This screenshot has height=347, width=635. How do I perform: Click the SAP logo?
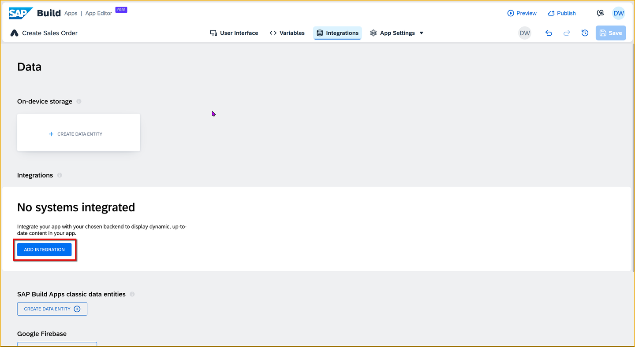(20, 13)
